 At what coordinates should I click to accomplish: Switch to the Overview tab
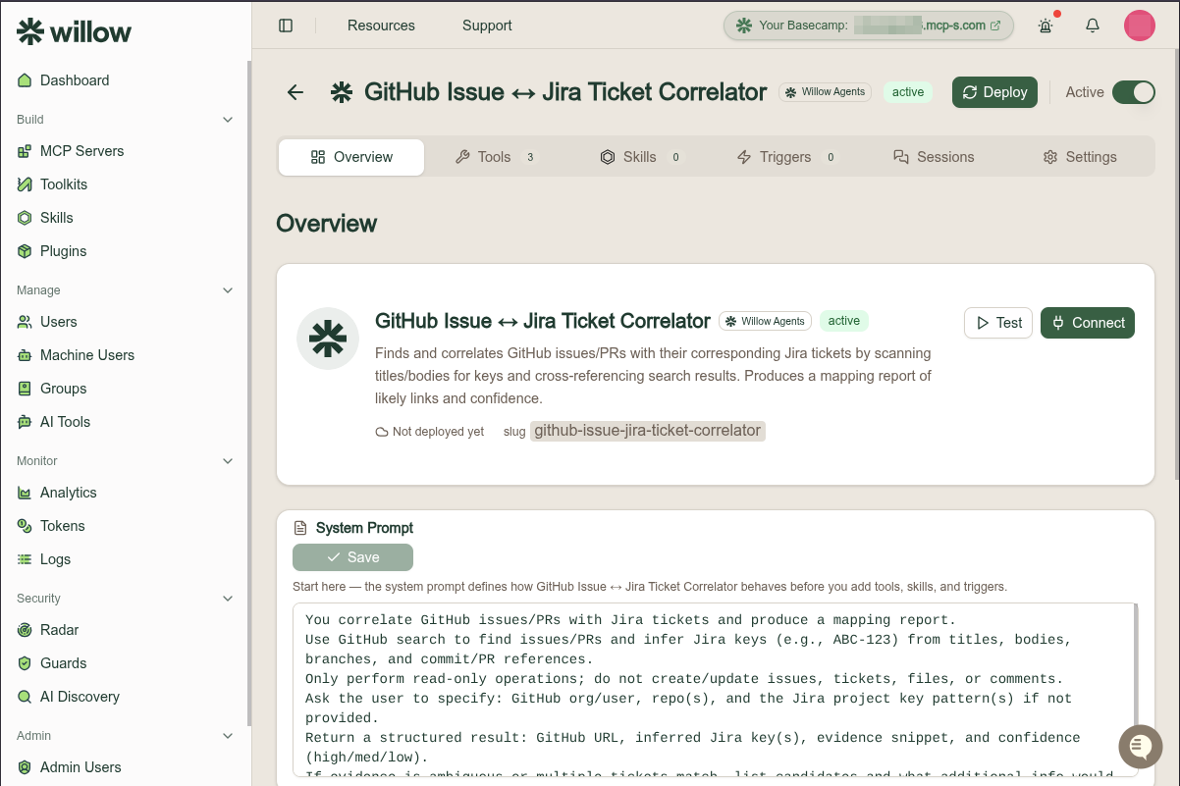pos(351,157)
